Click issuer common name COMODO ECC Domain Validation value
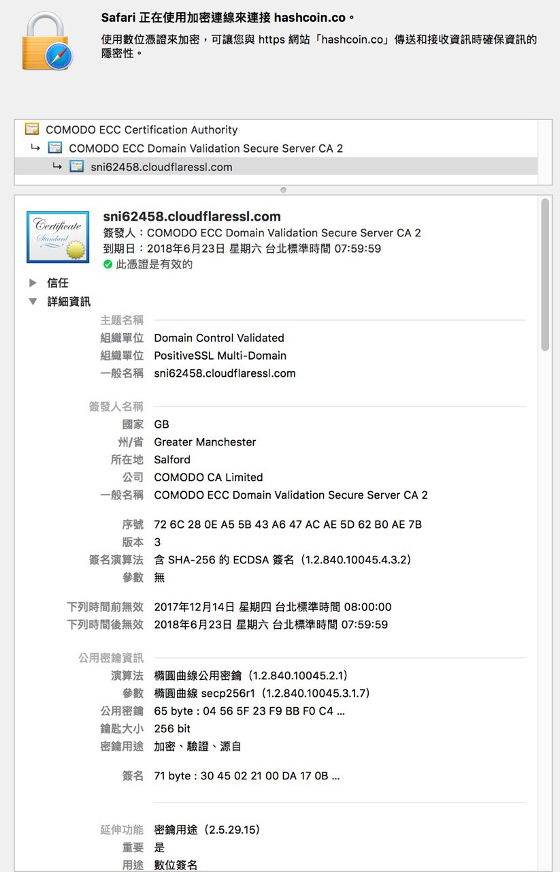The image size is (560, 872). [x=291, y=495]
